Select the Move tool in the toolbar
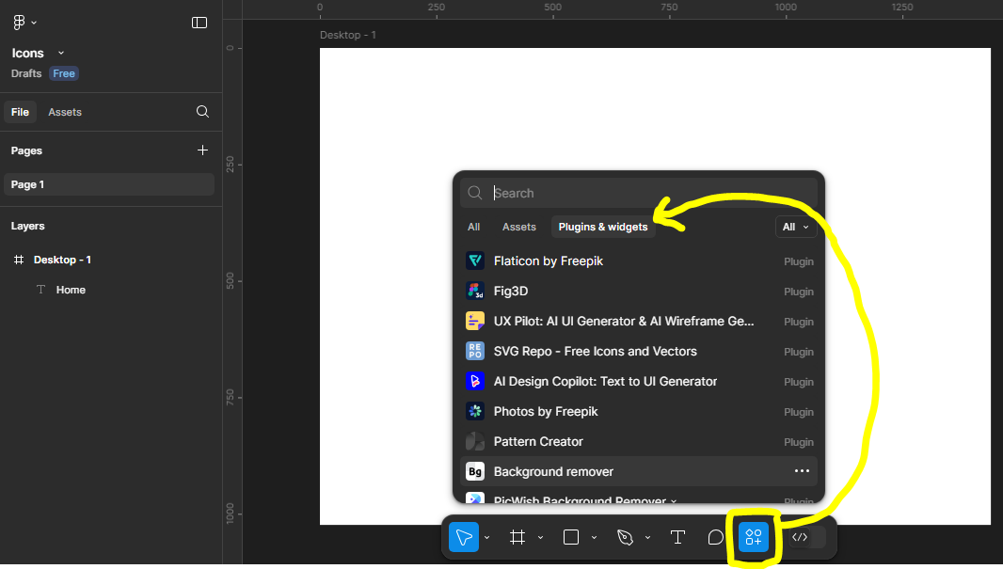 [x=462, y=537]
